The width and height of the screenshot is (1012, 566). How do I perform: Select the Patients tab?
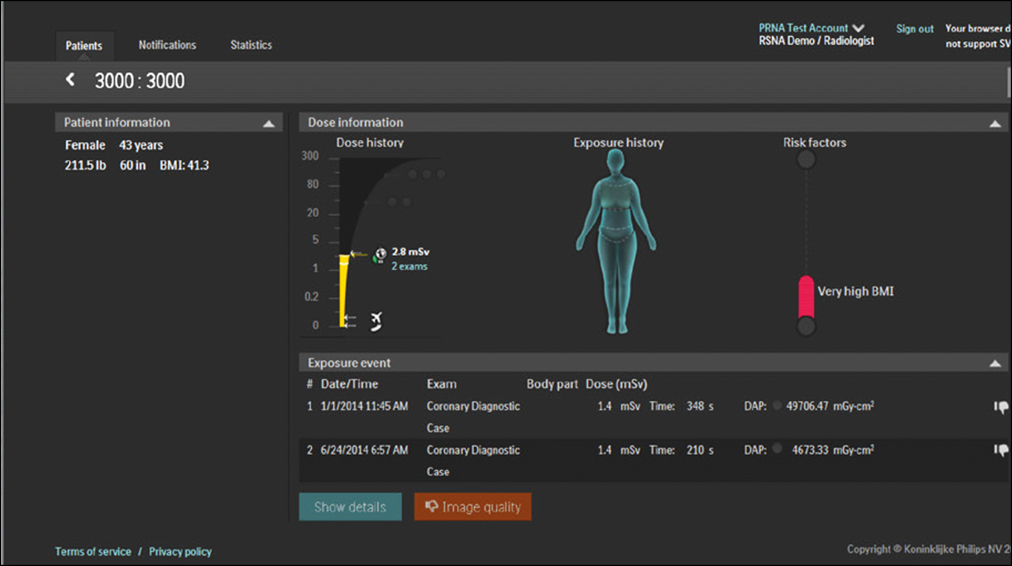click(84, 46)
